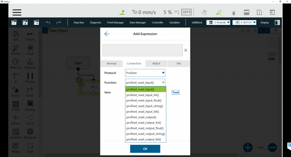Switch to the File tab
Screen dimensions: 291x157
coord(178,63)
